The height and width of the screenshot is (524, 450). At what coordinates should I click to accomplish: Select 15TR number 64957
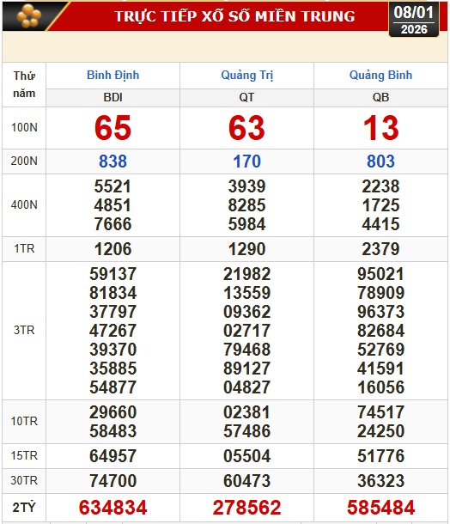[x=112, y=456]
